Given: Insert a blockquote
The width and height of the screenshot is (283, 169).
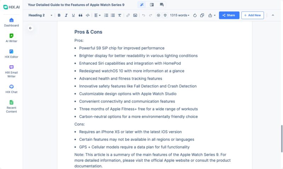Looking at the screenshot, I should coord(80,15).
